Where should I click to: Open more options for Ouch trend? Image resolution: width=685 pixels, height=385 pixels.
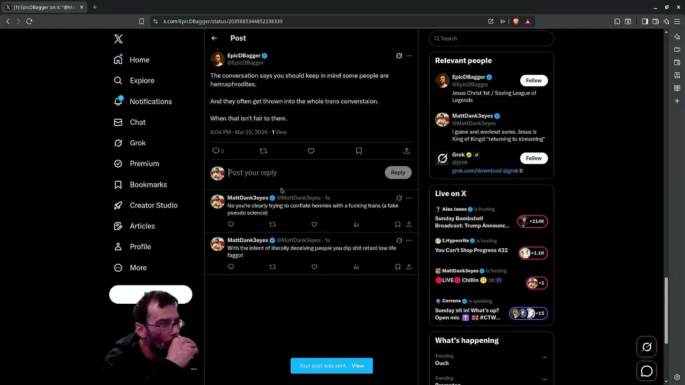coord(544,357)
